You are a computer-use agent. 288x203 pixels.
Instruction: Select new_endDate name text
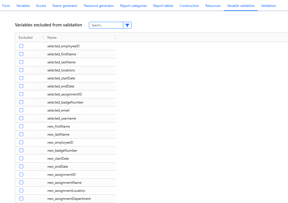[x=58, y=167]
